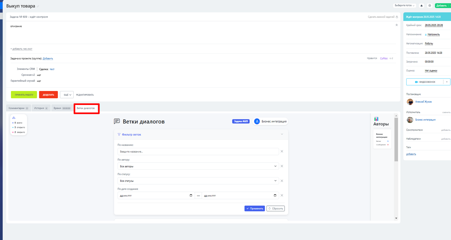Click the view count eye icon near CoPilot
This screenshot has width=451, height=240.
(x=391, y=58)
